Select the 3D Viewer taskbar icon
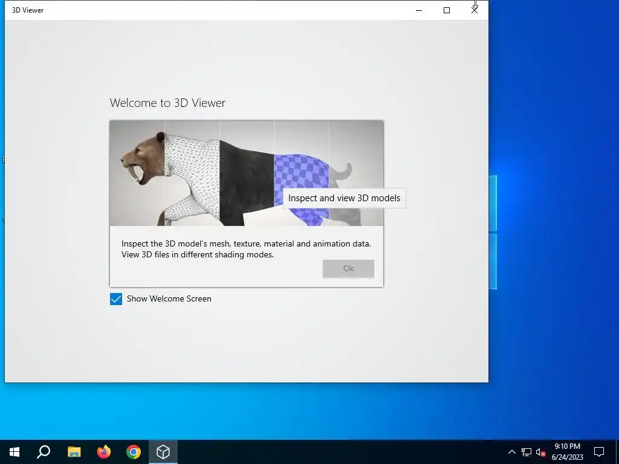This screenshot has height=464, width=619. pyautogui.click(x=163, y=452)
